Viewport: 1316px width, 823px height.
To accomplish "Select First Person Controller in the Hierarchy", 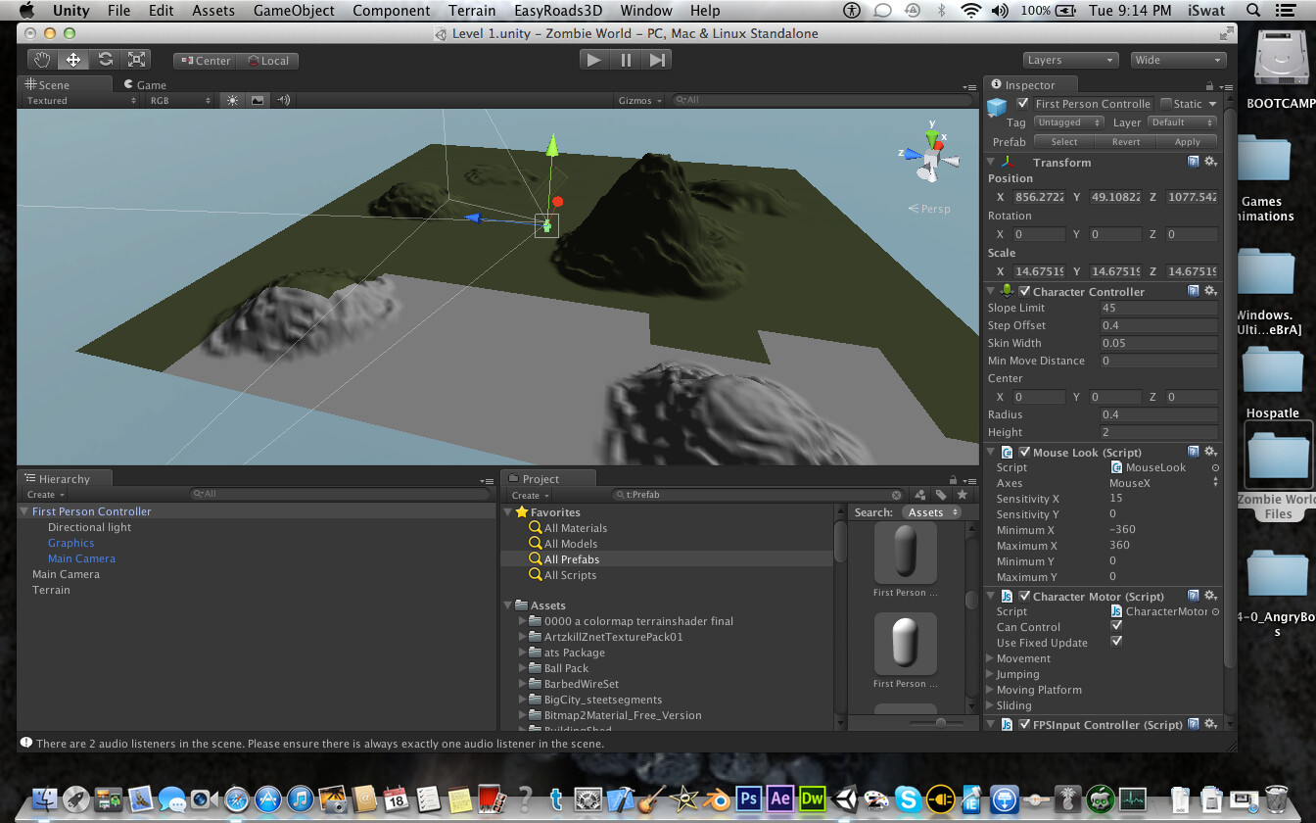I will pos(93,510).
